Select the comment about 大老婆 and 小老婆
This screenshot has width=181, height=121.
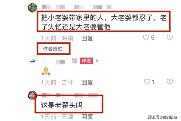click(104, 22)
